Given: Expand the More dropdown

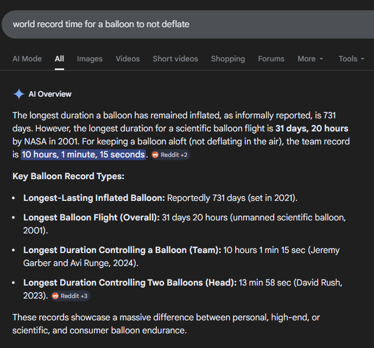Looking at the screenshot, I should click(x=310, y=59).
